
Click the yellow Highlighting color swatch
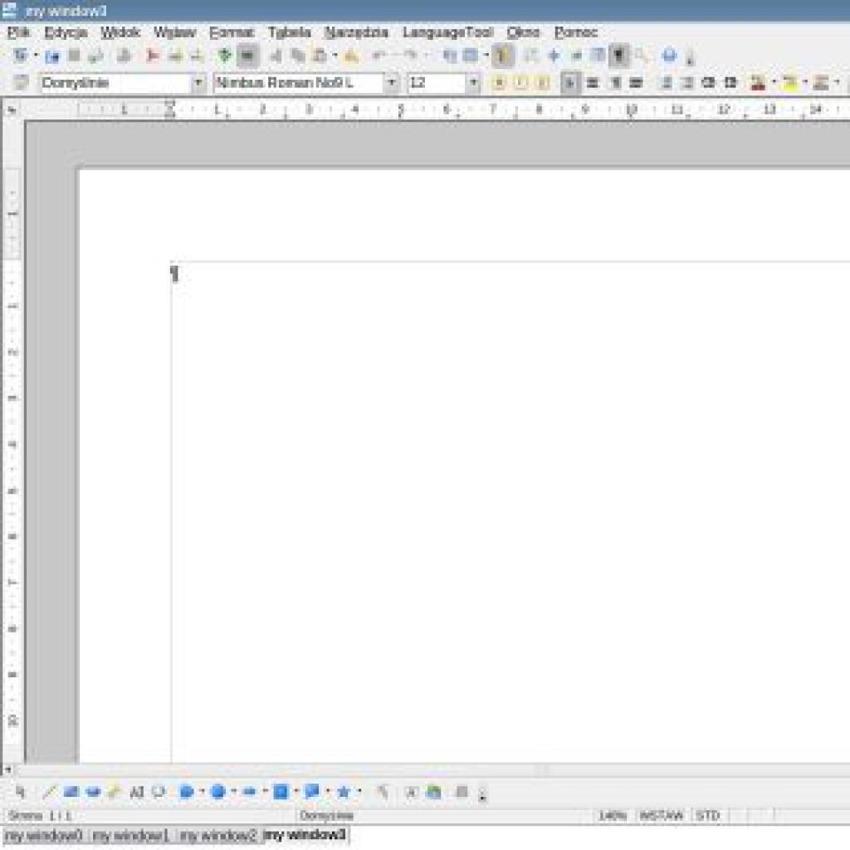point(790,83)
